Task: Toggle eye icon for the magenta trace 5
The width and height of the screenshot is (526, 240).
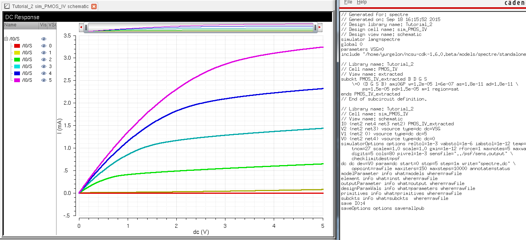Action: click(x=44, y=80)
